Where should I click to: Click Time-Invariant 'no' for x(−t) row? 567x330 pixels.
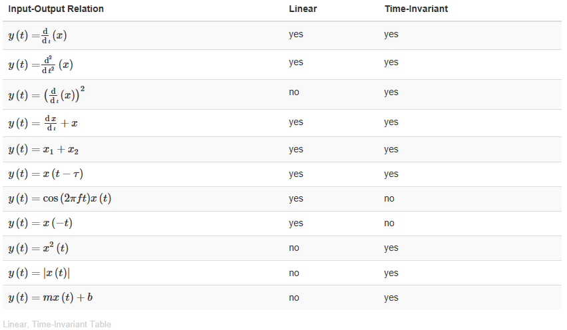[x=389, y=223]
